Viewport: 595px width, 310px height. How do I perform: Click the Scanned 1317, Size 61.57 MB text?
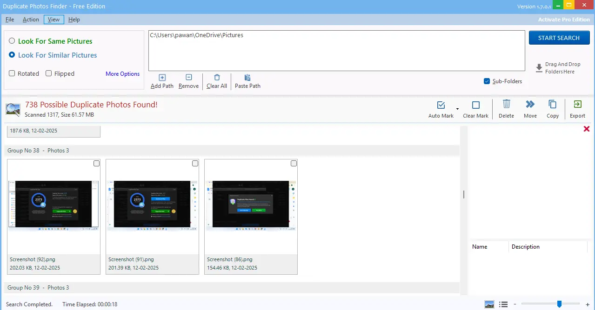[59, 115]
